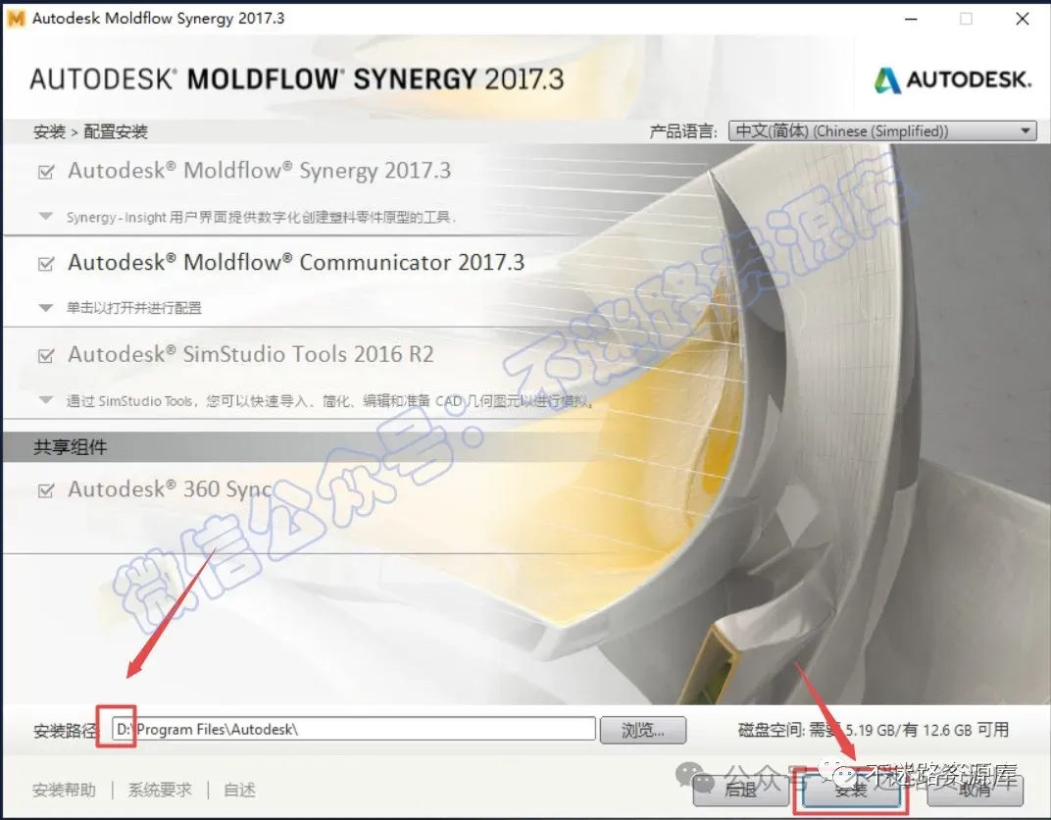Expand SimStudio Tools configuration triangle
This screenshot has width=1051, height=820.
tap(45, 400)
